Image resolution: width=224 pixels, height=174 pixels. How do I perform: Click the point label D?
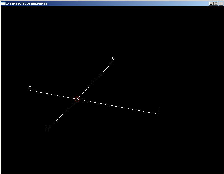[x=47, y=127]
